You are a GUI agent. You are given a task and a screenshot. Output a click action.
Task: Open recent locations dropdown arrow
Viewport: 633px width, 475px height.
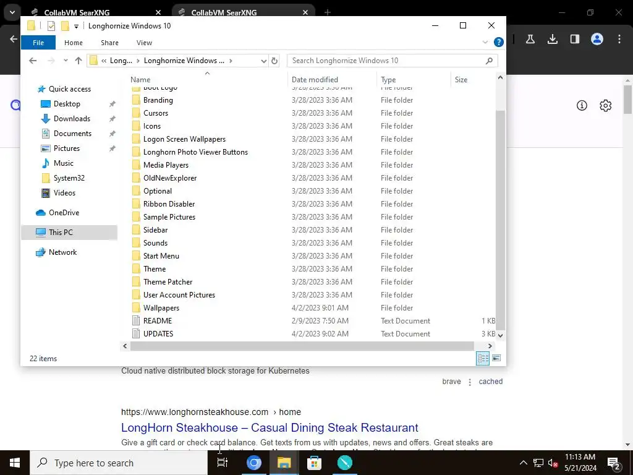coord(66,61)
